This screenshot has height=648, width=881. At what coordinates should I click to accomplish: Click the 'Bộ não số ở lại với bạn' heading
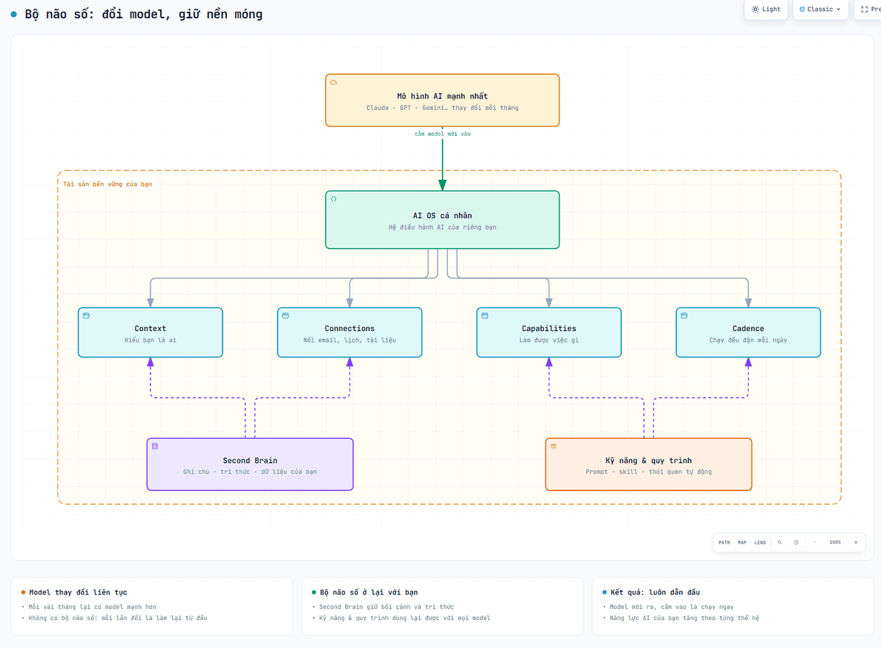369,592
